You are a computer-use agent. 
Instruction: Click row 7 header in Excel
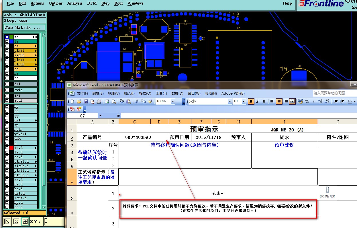tap(72, 177)
